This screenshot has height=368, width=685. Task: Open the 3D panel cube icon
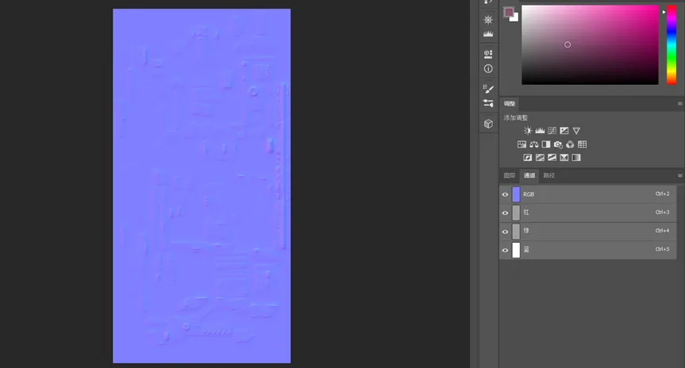(488, 124)
